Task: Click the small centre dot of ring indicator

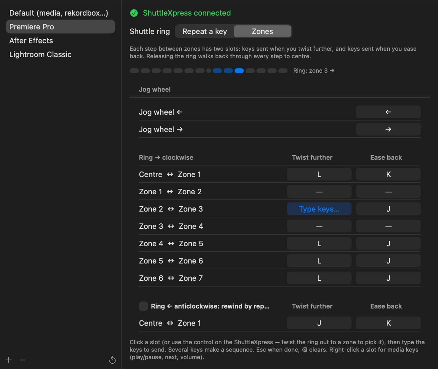Action: 209,71
